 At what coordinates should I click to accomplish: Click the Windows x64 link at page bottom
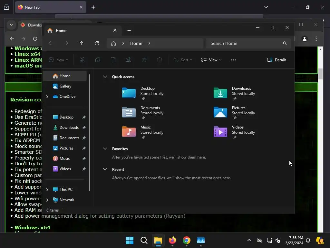(32, 228)
